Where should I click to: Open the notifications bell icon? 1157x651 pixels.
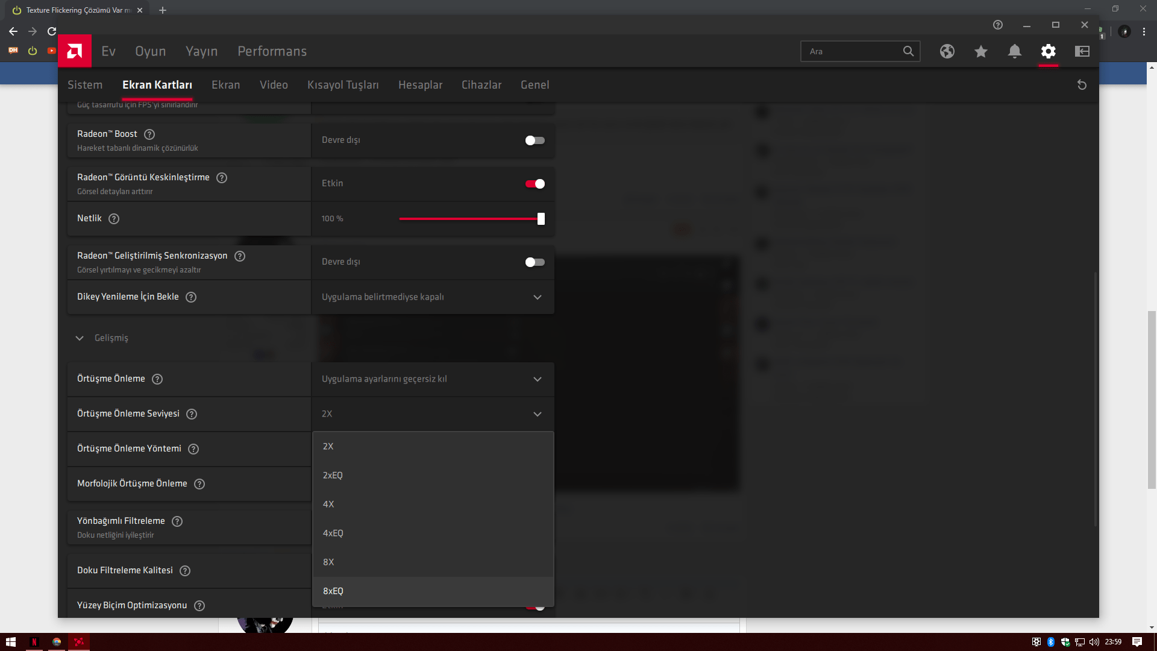1015,51
